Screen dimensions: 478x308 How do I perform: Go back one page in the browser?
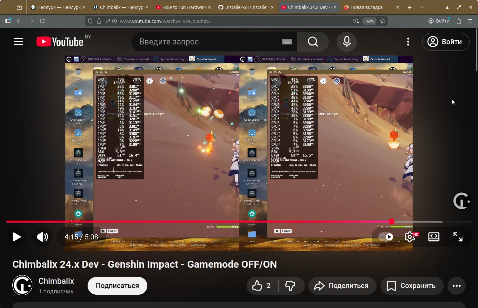pyautogui.click(x=19, y=21)
